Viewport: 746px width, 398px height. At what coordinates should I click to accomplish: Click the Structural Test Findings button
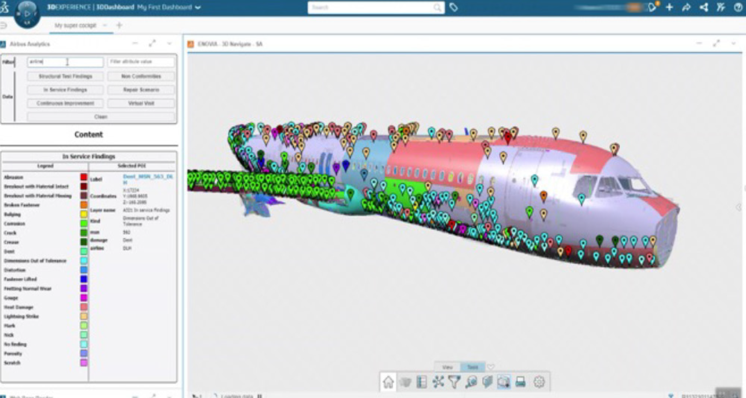tap(65, 76)
